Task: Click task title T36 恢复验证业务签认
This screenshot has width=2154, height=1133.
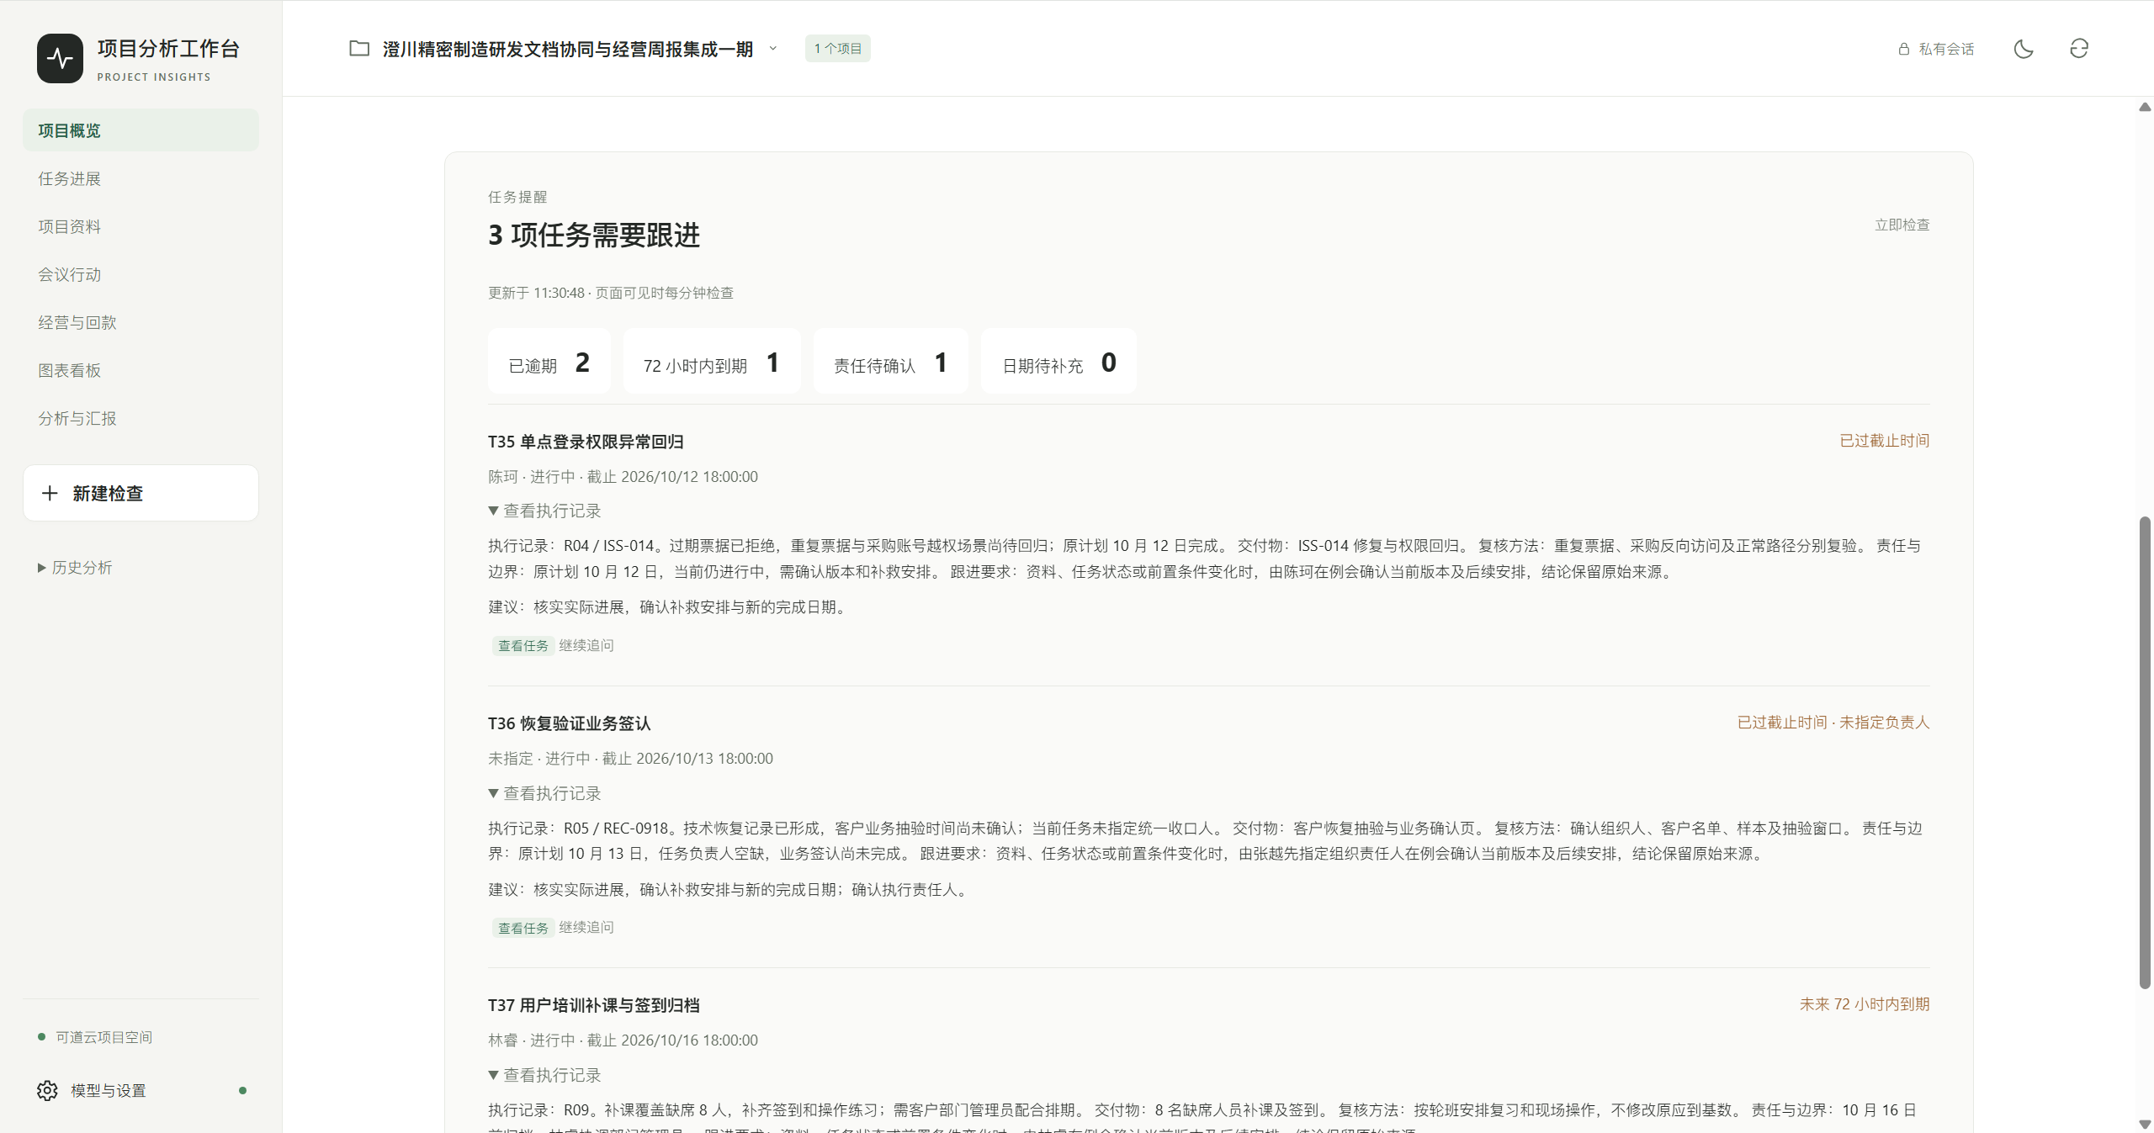Action: click(x=570, y=723)
